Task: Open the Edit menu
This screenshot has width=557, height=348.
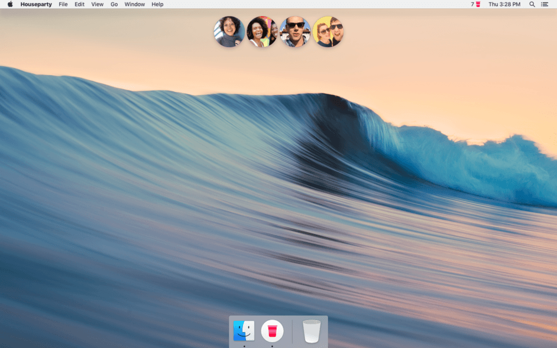Action: [79, 4]
